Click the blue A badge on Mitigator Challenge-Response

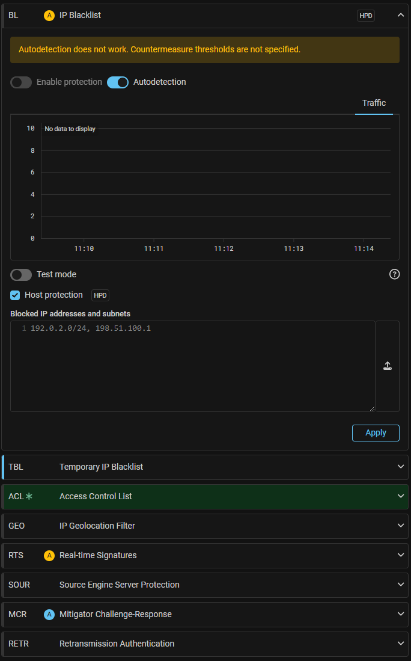tap(49, 614)
